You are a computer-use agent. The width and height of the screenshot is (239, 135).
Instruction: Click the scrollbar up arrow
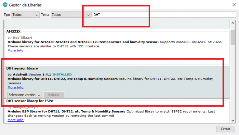[233, 22]
